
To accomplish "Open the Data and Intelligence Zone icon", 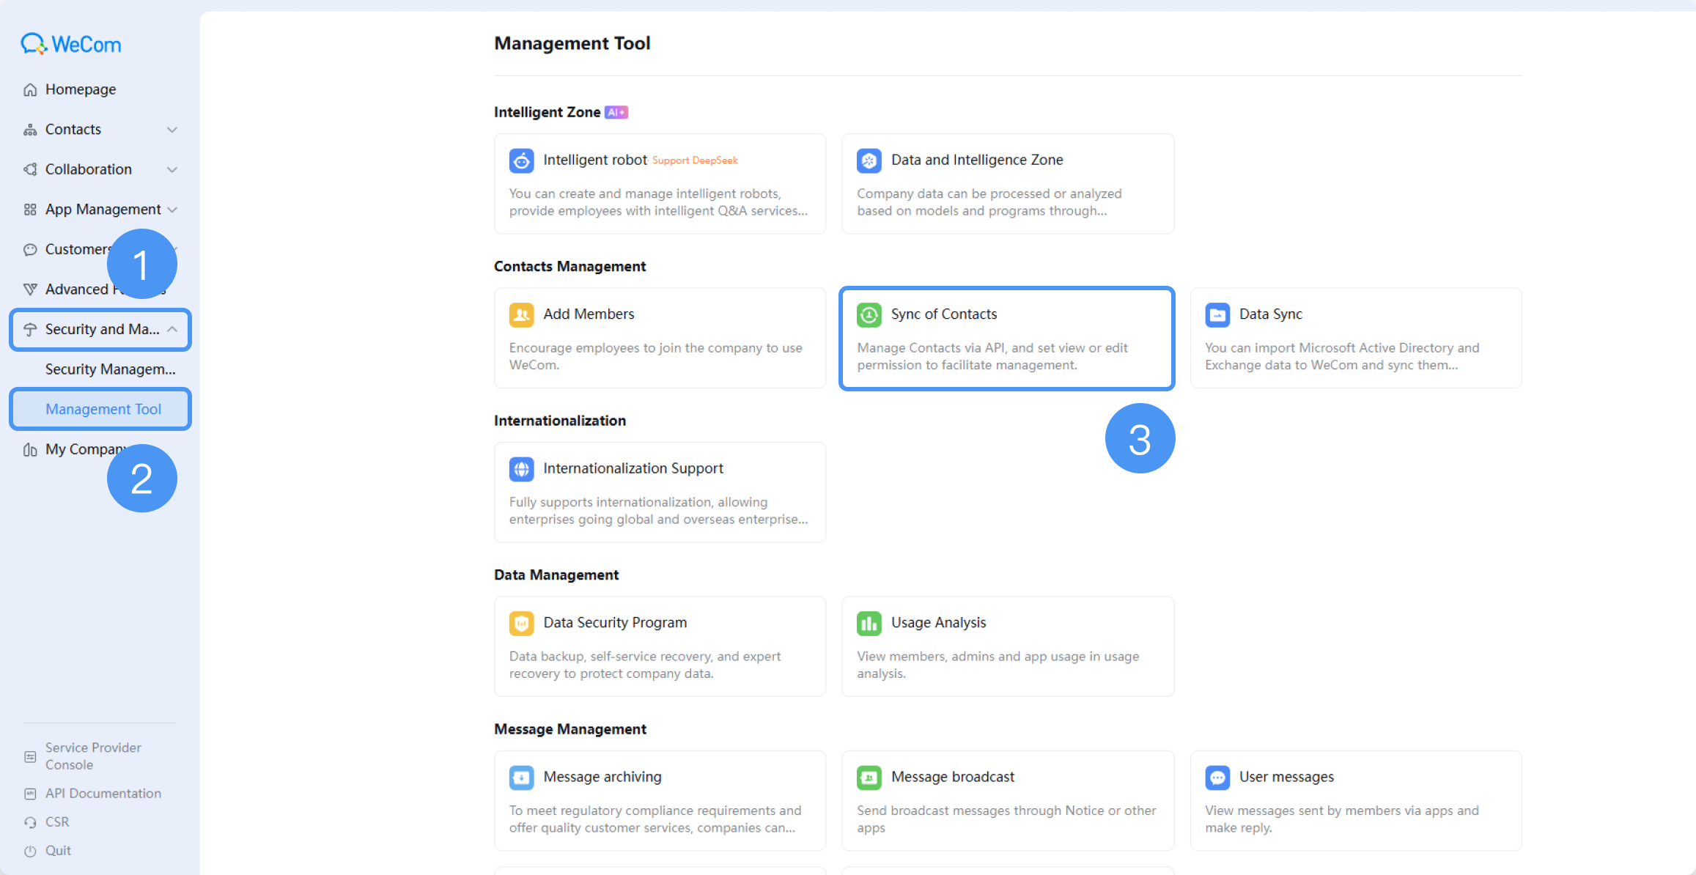I will (x=869, y=160).
